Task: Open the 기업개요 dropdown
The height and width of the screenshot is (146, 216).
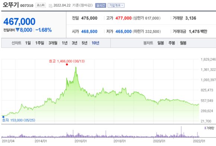Action: pyautogui.click(x=116, y=5)
